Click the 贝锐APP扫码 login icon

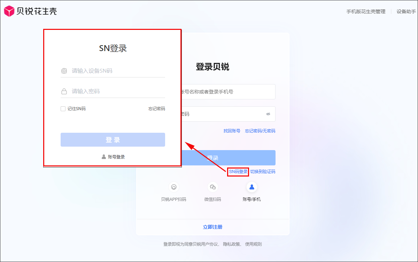pos(173,187)
